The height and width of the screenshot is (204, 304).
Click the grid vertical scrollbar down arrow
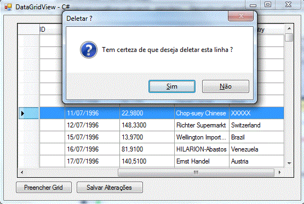point(289,163)
